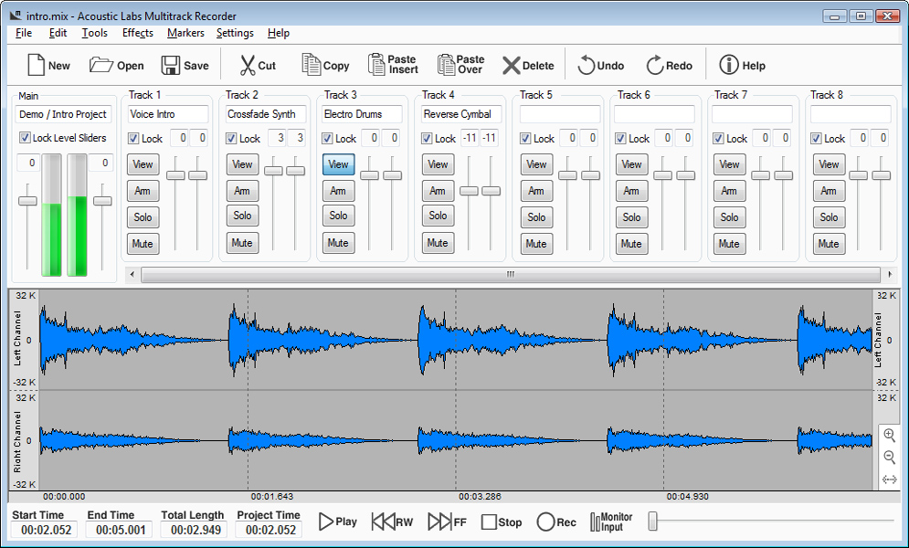909x548 pixels.
Task: Uncheck Lock Level Sliders checkbox
Action: pos(25,137)
